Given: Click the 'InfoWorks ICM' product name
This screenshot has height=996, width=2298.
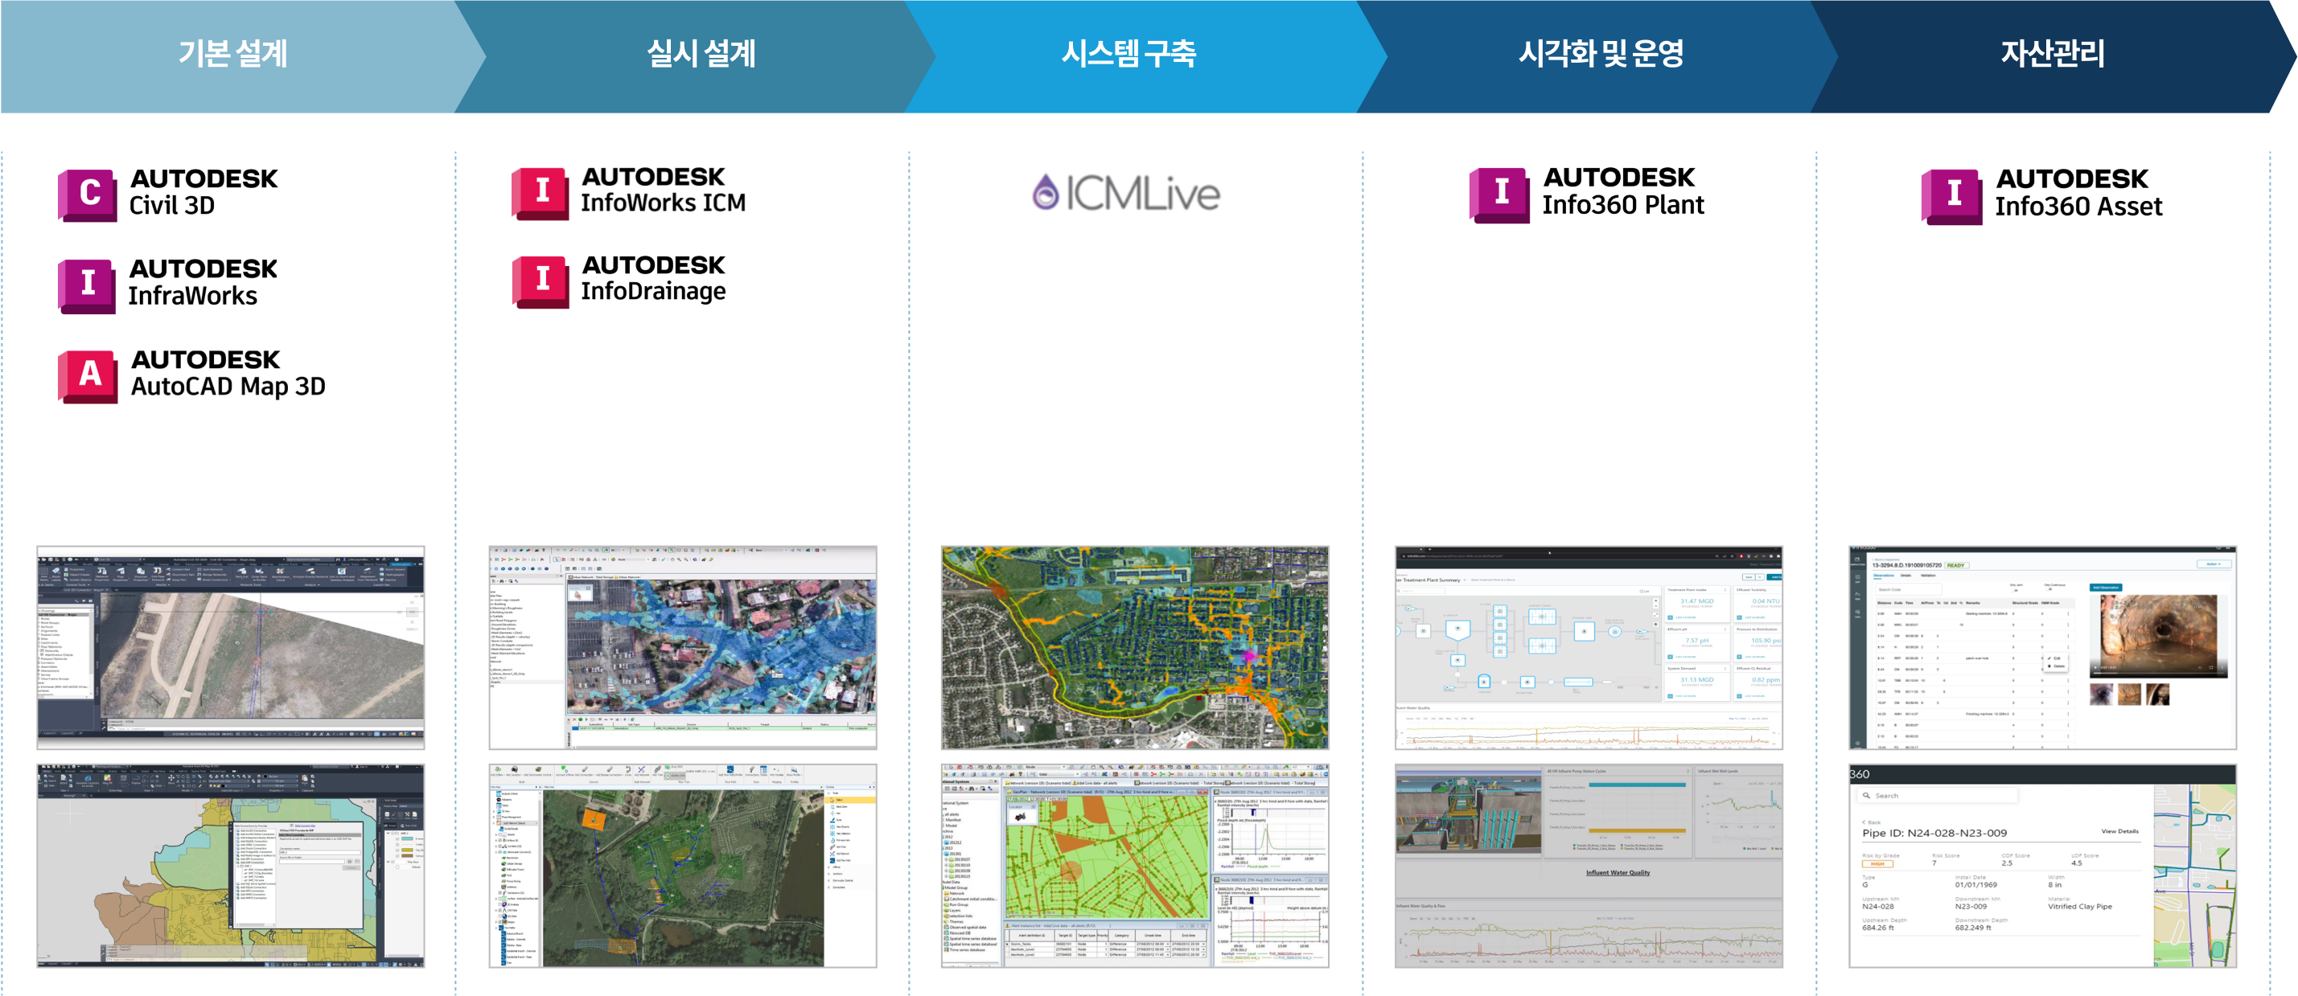Looking at the screenshot, I should [x=663, y=203].
